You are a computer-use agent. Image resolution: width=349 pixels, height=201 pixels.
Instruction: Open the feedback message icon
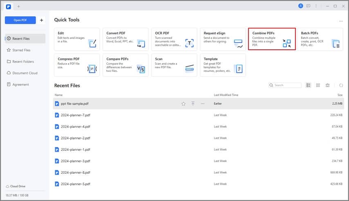[x=309, y=6]
